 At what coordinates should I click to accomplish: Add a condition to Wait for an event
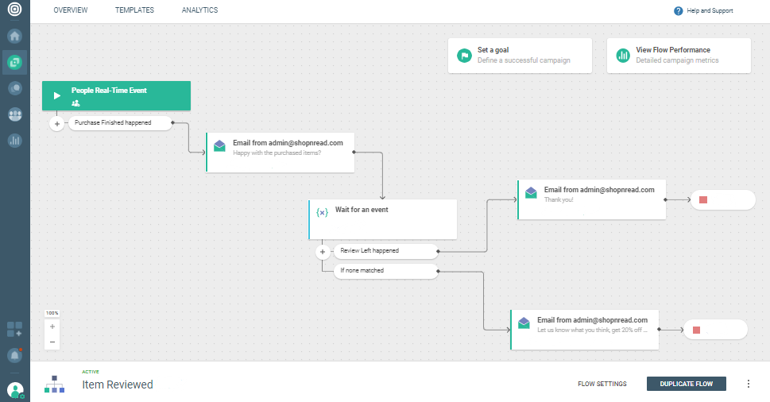tap(322, 252)
